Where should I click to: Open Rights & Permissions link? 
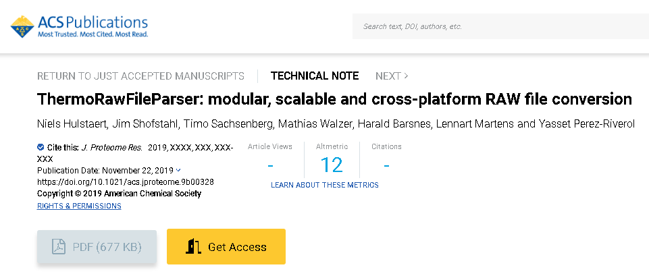(79, 206)
